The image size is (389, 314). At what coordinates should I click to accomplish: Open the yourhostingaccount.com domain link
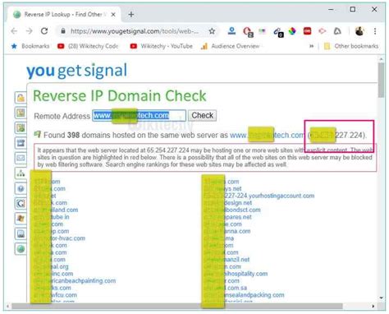coord(259,196)
